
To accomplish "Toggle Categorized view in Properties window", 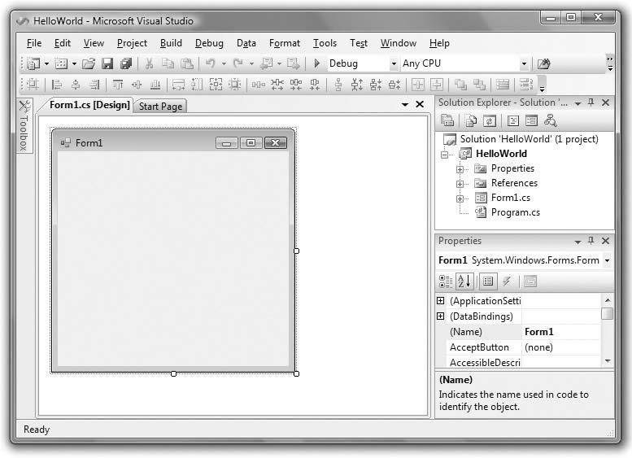I will 446,281.
